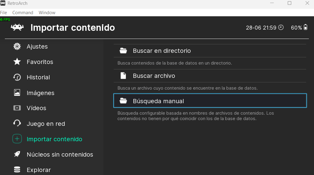Open the File menu

3,13
